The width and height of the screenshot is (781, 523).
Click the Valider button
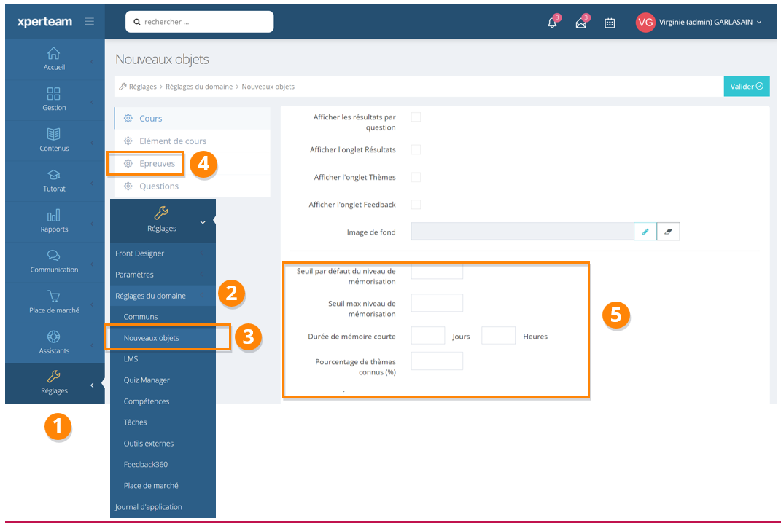point(746,86)
